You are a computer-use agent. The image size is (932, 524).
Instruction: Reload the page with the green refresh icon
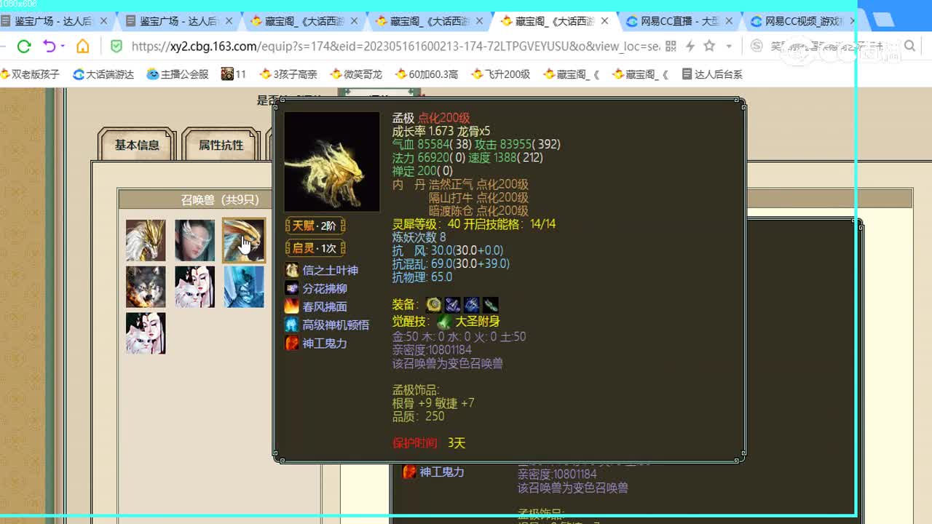pos(24,47)
